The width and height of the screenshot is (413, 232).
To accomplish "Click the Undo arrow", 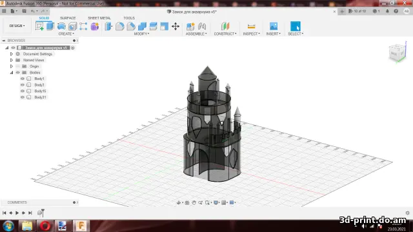I will click(x=33, y=11).
